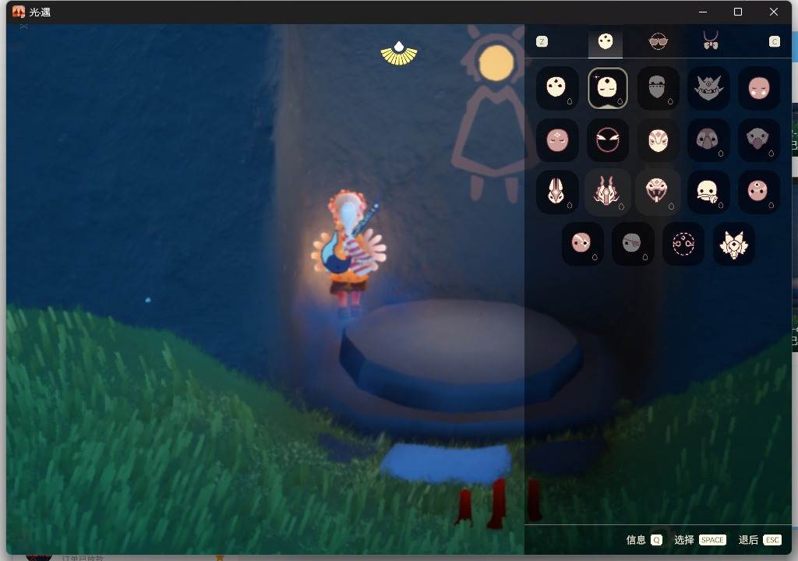Click the character holding the guitar
Viewport: 798px width, 561px height.
click(348, 252)
